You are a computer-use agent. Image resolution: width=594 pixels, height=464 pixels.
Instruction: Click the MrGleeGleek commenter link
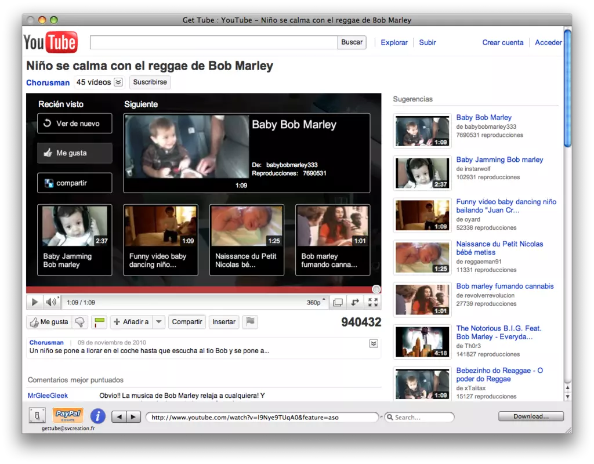click(48, 396)
